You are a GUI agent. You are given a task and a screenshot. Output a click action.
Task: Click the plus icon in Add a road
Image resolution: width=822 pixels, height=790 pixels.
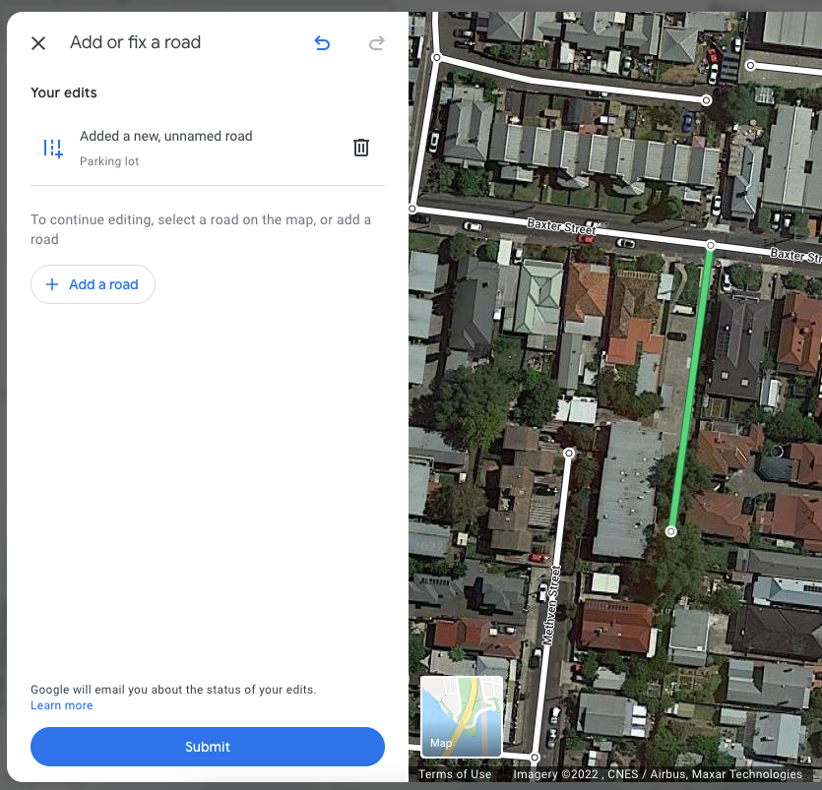52,284
